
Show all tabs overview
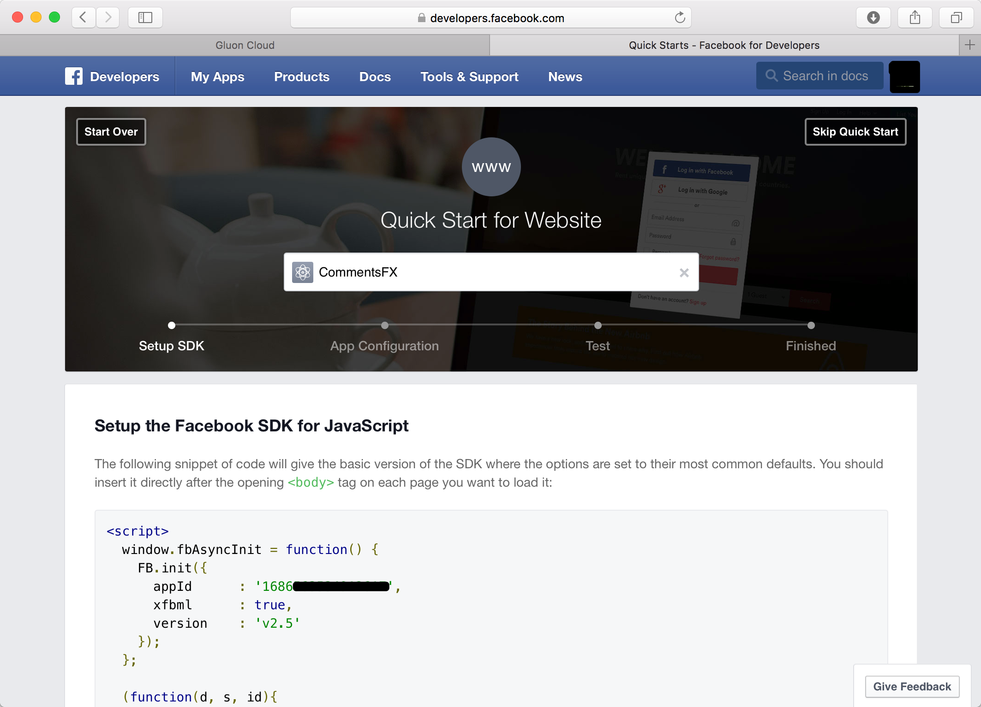click(956, 18)
